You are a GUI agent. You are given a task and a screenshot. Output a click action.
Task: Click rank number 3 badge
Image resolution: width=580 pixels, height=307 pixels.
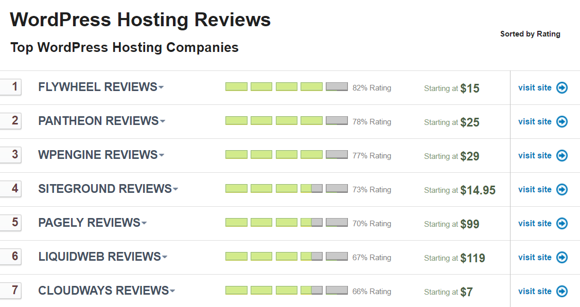(11, 155)
